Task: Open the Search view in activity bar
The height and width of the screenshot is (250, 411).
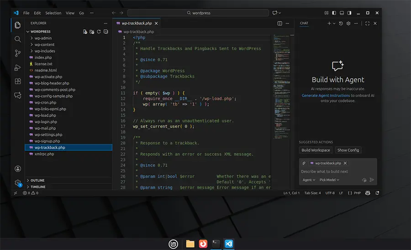Action: [x=17, y=39]
